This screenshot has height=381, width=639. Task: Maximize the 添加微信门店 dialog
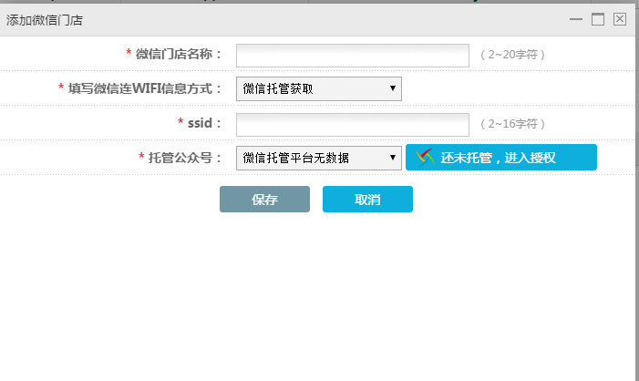click(x=598, y=19)
